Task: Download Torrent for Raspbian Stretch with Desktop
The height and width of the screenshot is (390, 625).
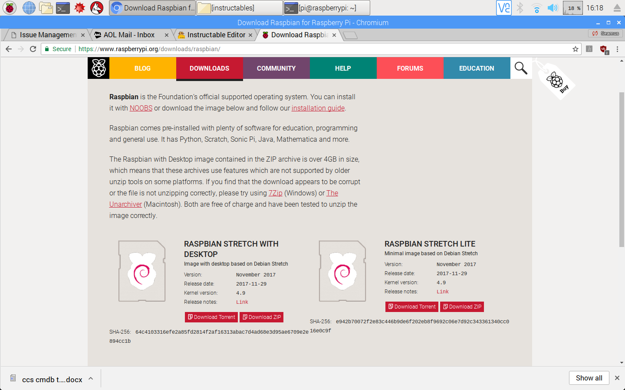Action: 211,317
